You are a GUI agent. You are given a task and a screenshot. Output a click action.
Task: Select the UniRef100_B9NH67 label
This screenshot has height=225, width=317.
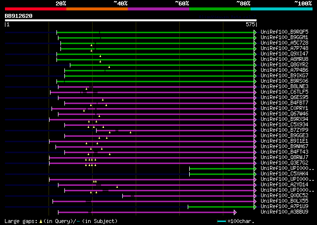coord(284,147)
